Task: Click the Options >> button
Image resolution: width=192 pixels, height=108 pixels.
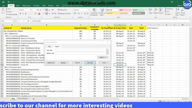Action: pyautogui.click(x=103, y=57)
